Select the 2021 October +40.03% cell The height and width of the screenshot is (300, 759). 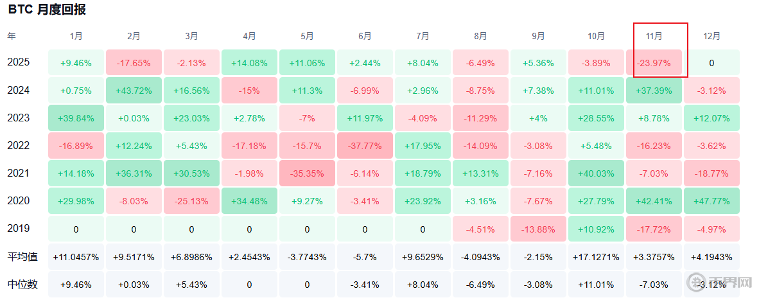(x=596, y=173)
